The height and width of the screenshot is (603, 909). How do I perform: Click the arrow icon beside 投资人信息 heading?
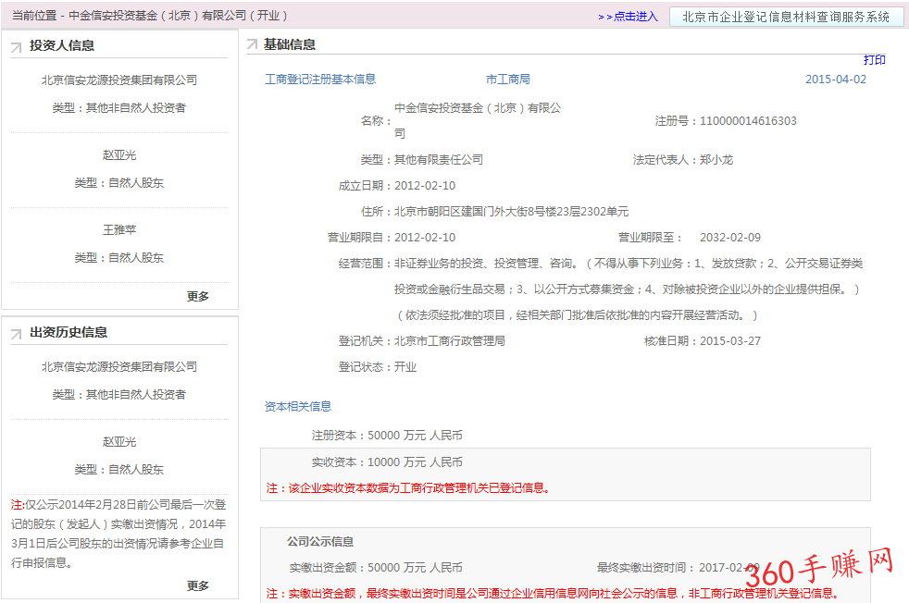click(17, 47)
